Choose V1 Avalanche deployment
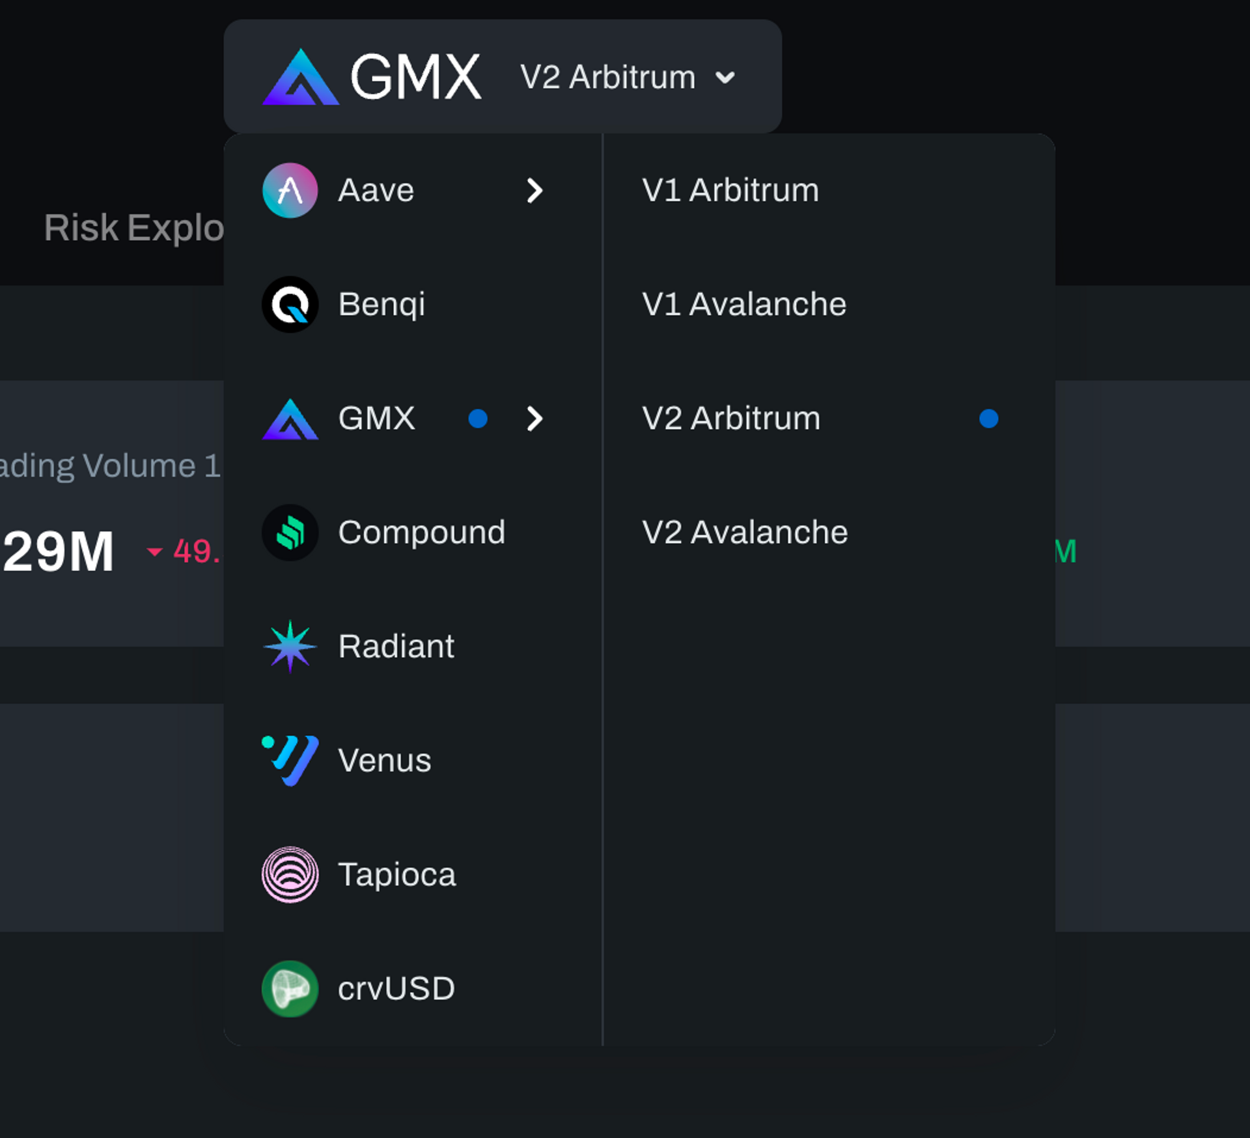 tap(743, 305)
